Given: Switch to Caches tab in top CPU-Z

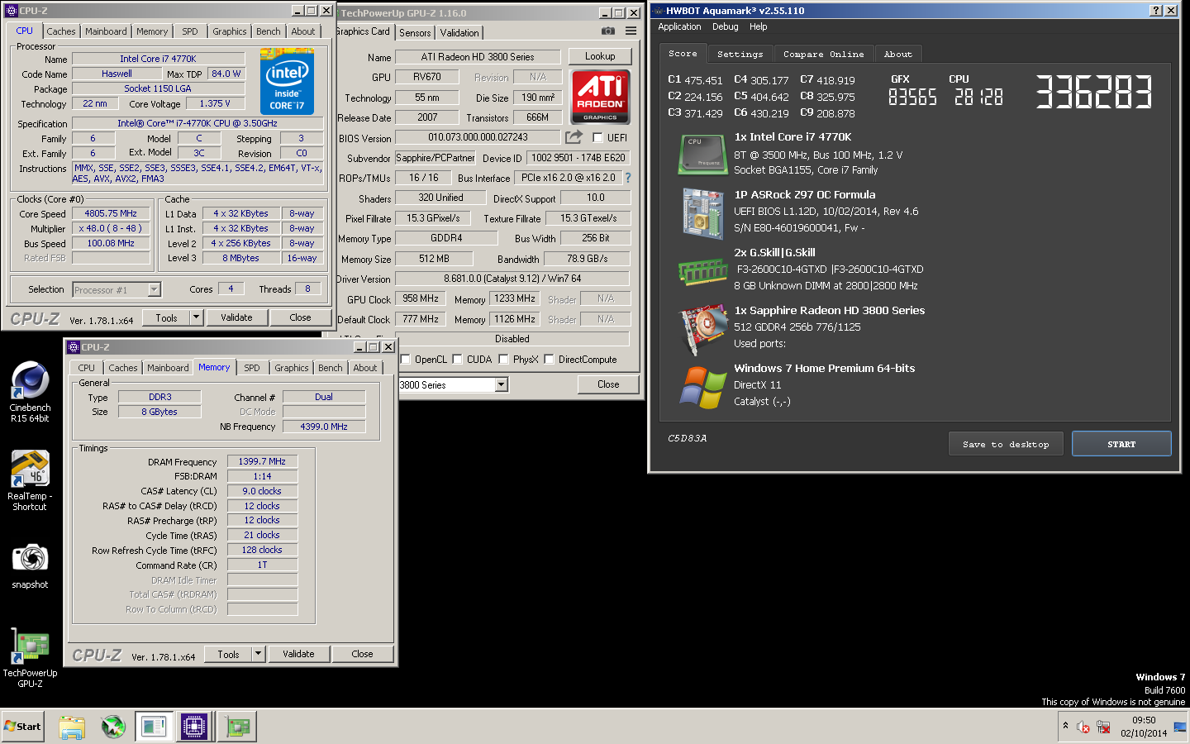Looking at the screenshot, I should coord(61,31).
